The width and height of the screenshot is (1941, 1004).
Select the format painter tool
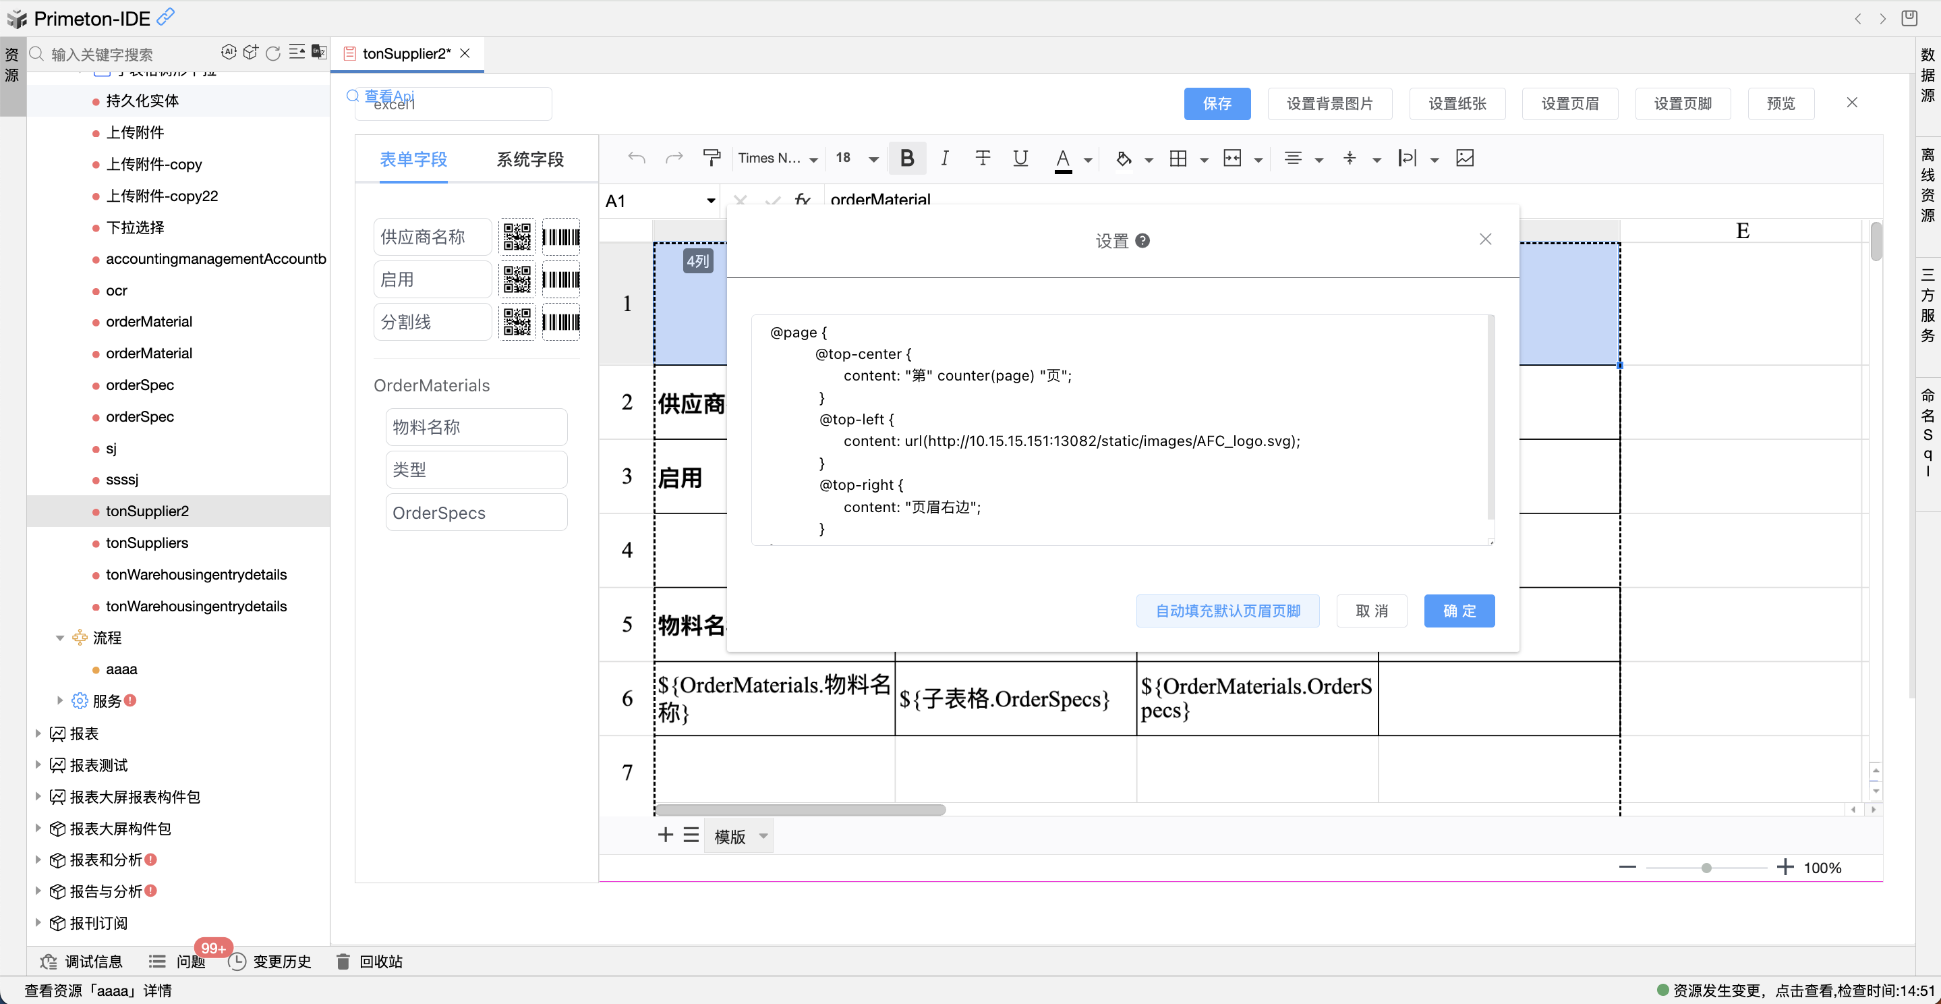coord(711,159)
